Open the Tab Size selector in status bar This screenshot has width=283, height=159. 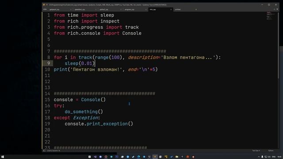click(x=256, y=151)
